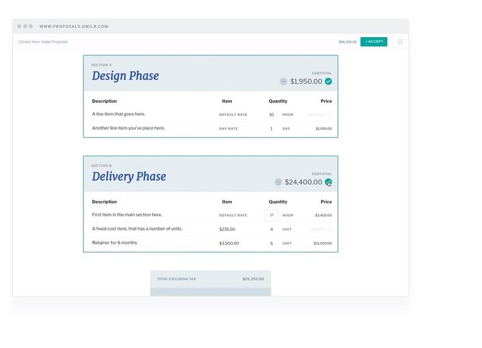Click the $24,400.00 subtotal amount

[x=303, y=182]
